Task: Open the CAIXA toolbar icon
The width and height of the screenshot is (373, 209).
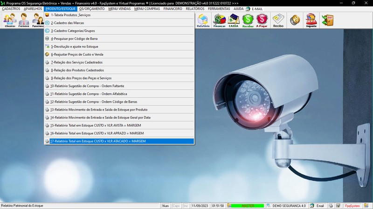Action: click(x=234, y=20)
